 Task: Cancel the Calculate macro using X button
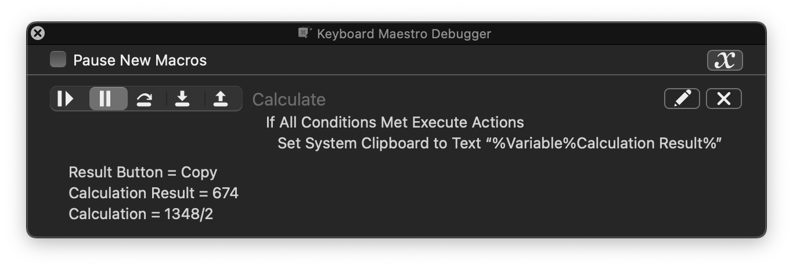point(723,99)
